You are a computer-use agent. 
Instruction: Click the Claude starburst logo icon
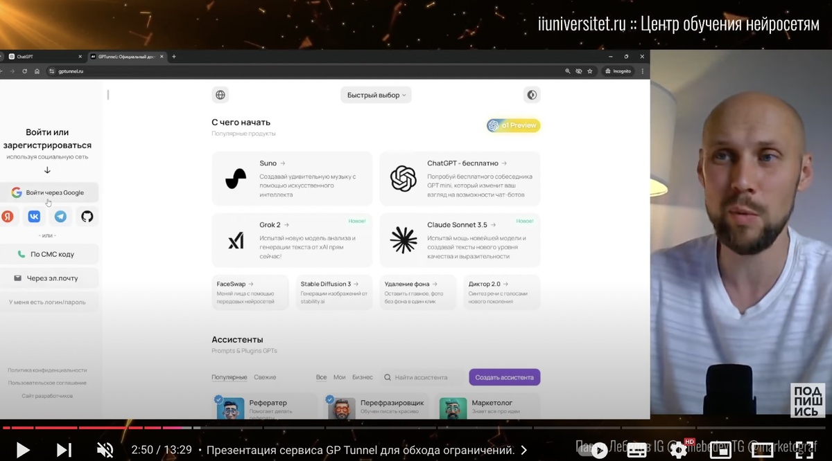[404, 240]
